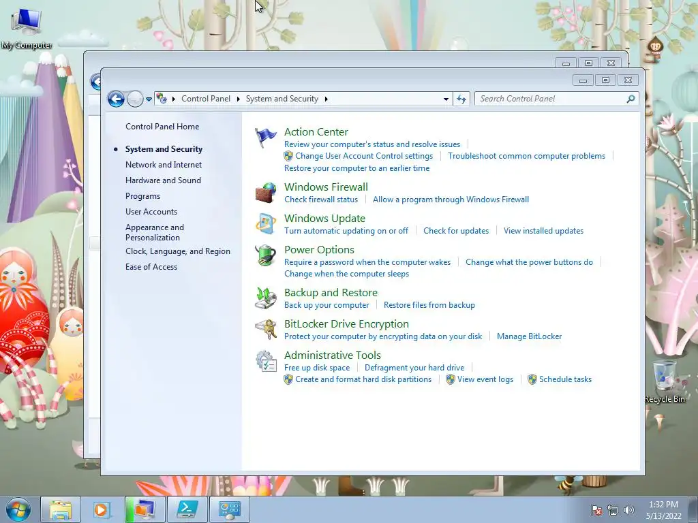Click the Control Panel icon in address bar
This screenshot has width=698, height=523.
click(x=162, y=99)
